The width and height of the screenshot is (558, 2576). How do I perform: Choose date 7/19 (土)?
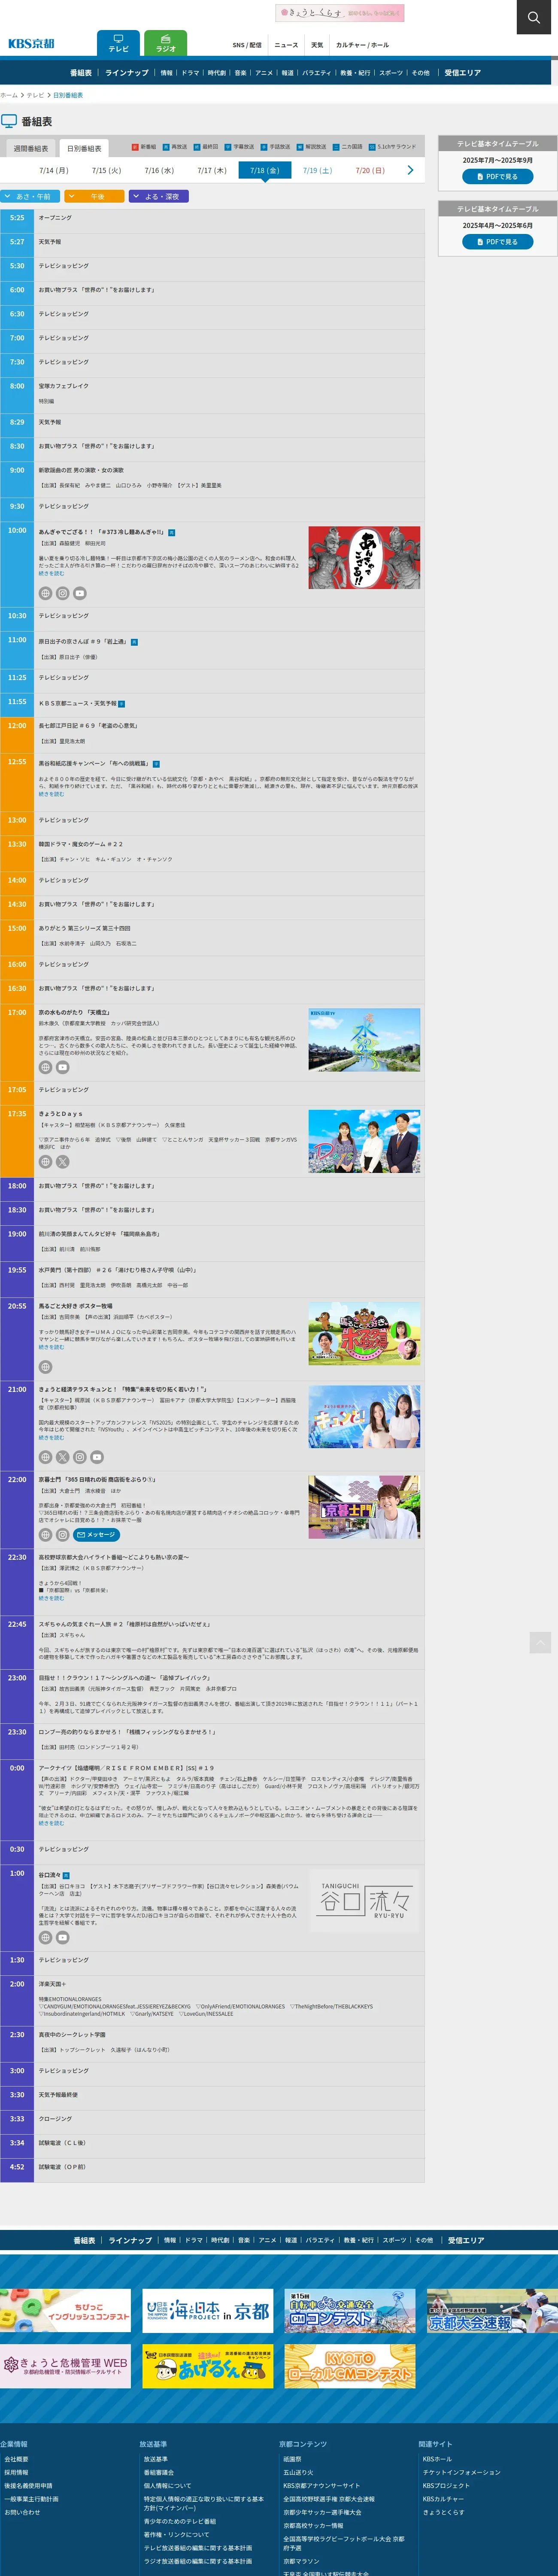coord(317,170)
